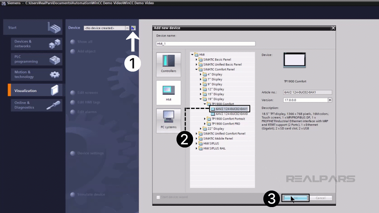Click Simulate device link
Viewport: 379px width, 213px height.
coord(91,194)
